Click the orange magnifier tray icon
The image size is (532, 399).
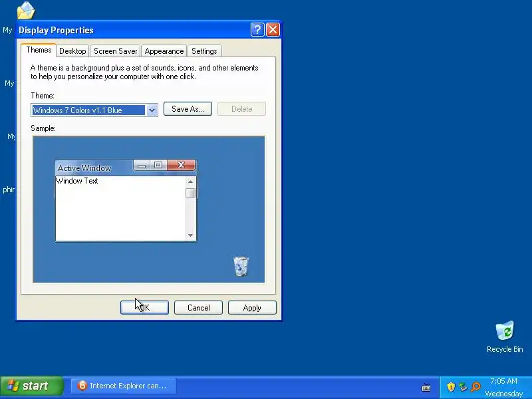[475, 386]
